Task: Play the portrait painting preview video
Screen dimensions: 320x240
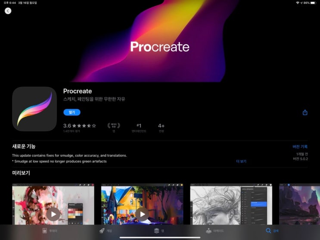Action: pos(53,214)
